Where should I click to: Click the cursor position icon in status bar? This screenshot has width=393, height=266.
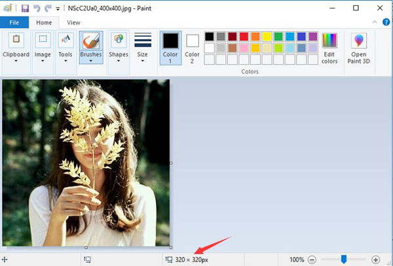tap(5, 259)
